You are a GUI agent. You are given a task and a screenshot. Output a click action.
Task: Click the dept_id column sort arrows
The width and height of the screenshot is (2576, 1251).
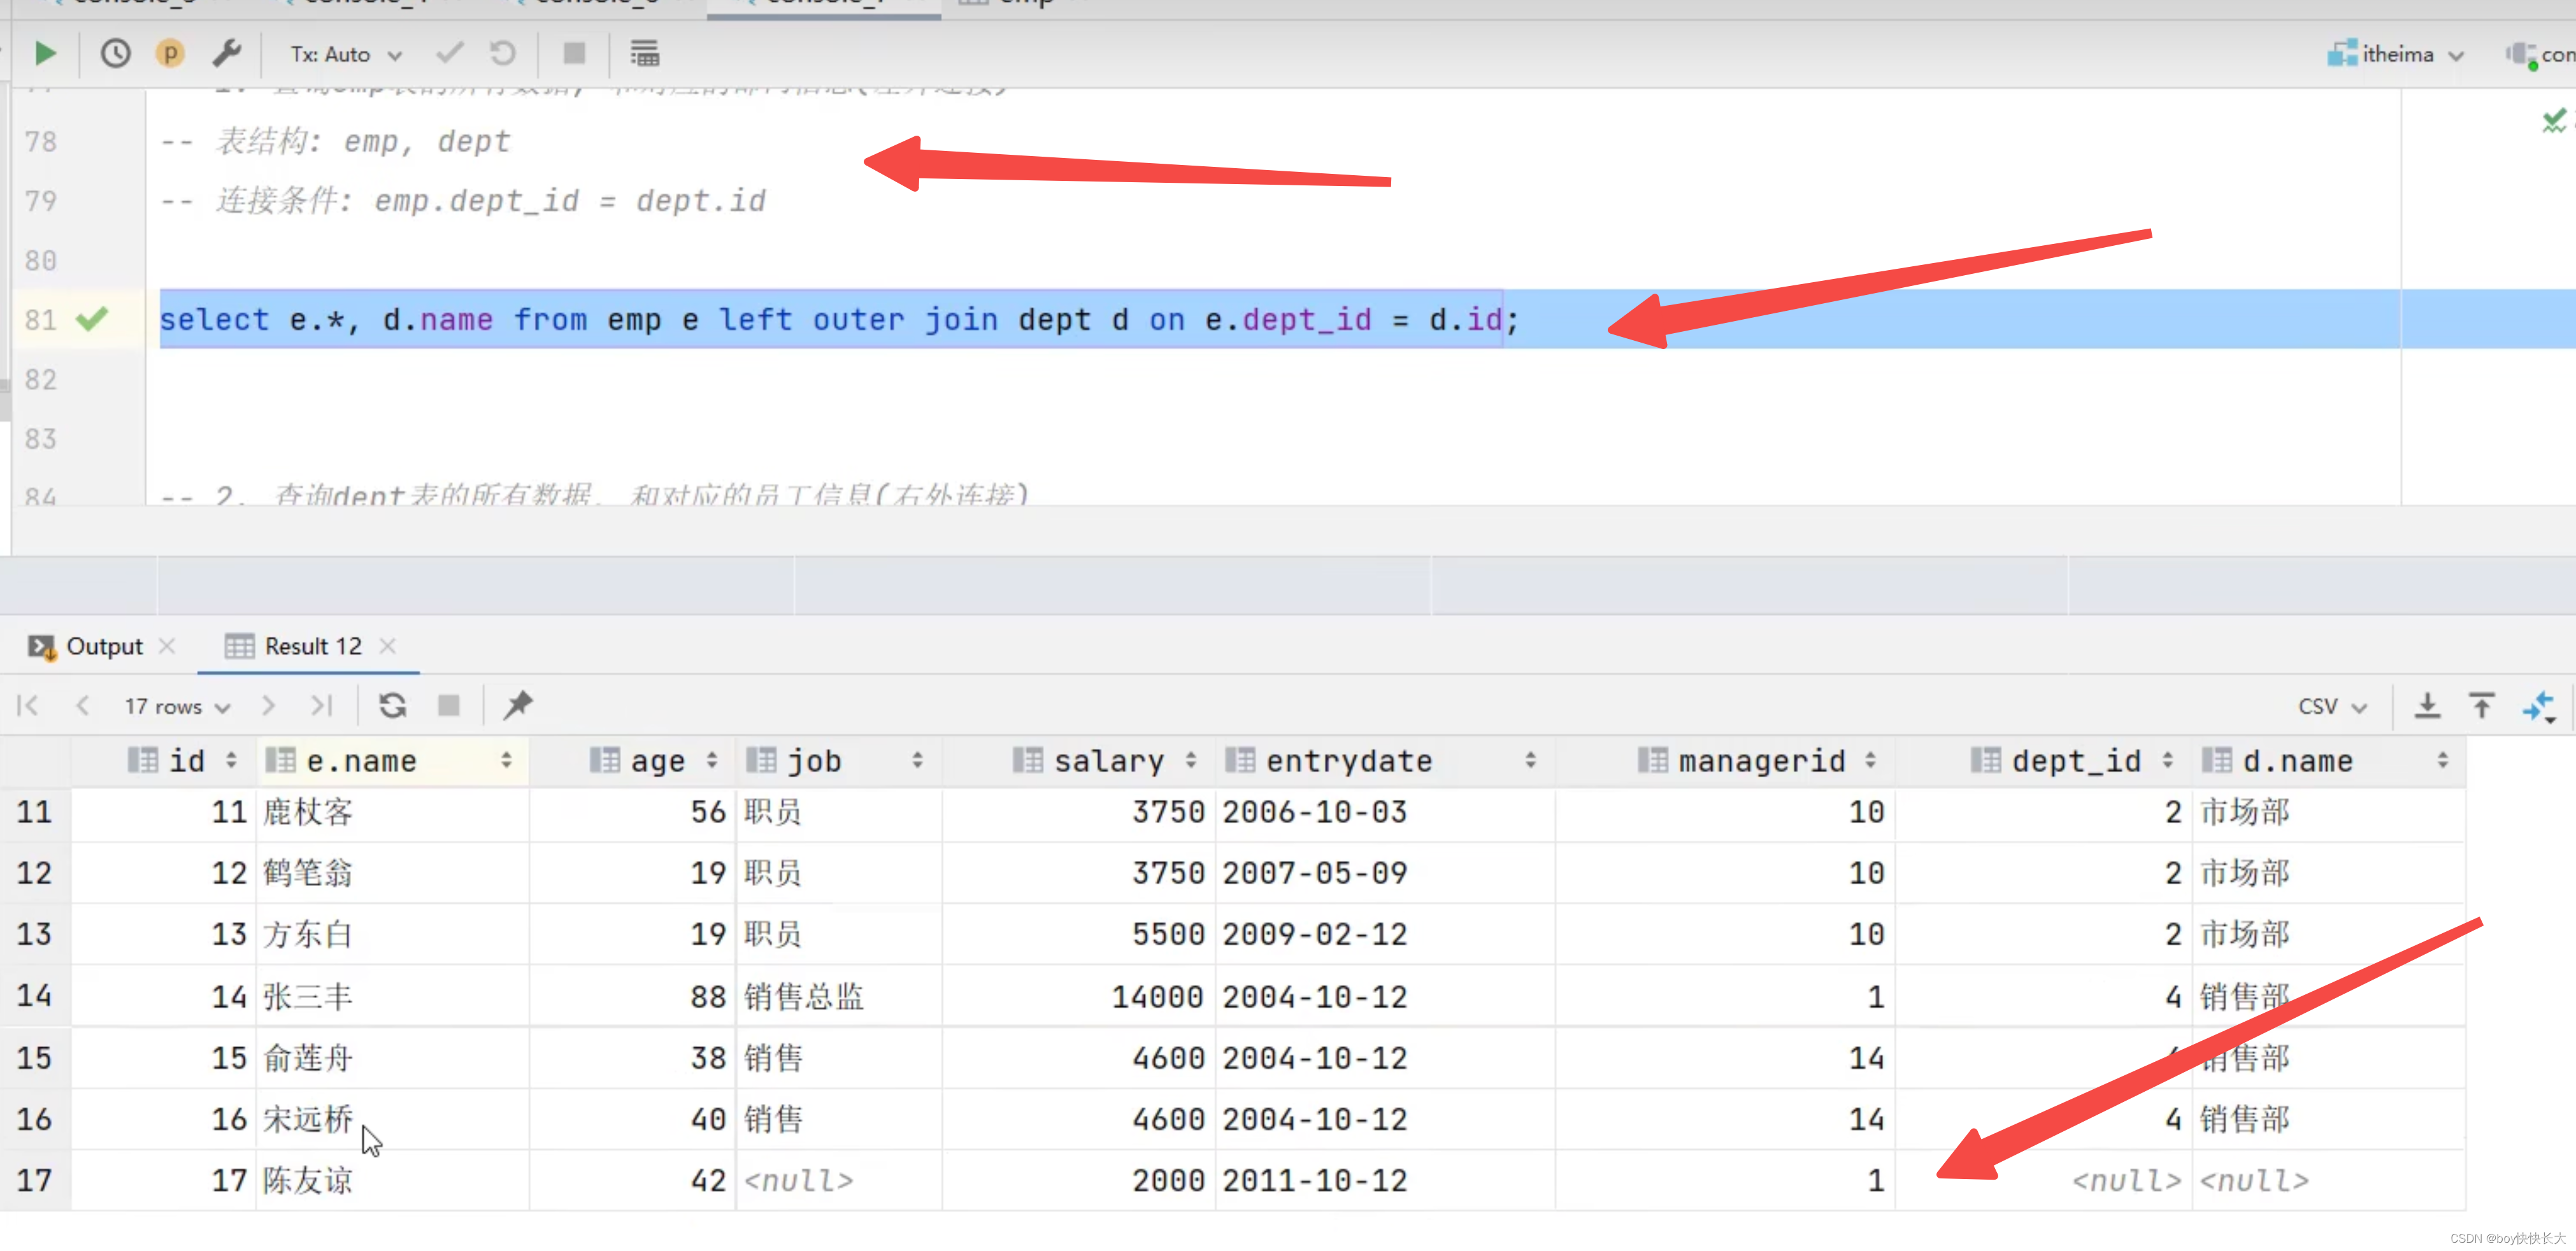(2167, 761)
